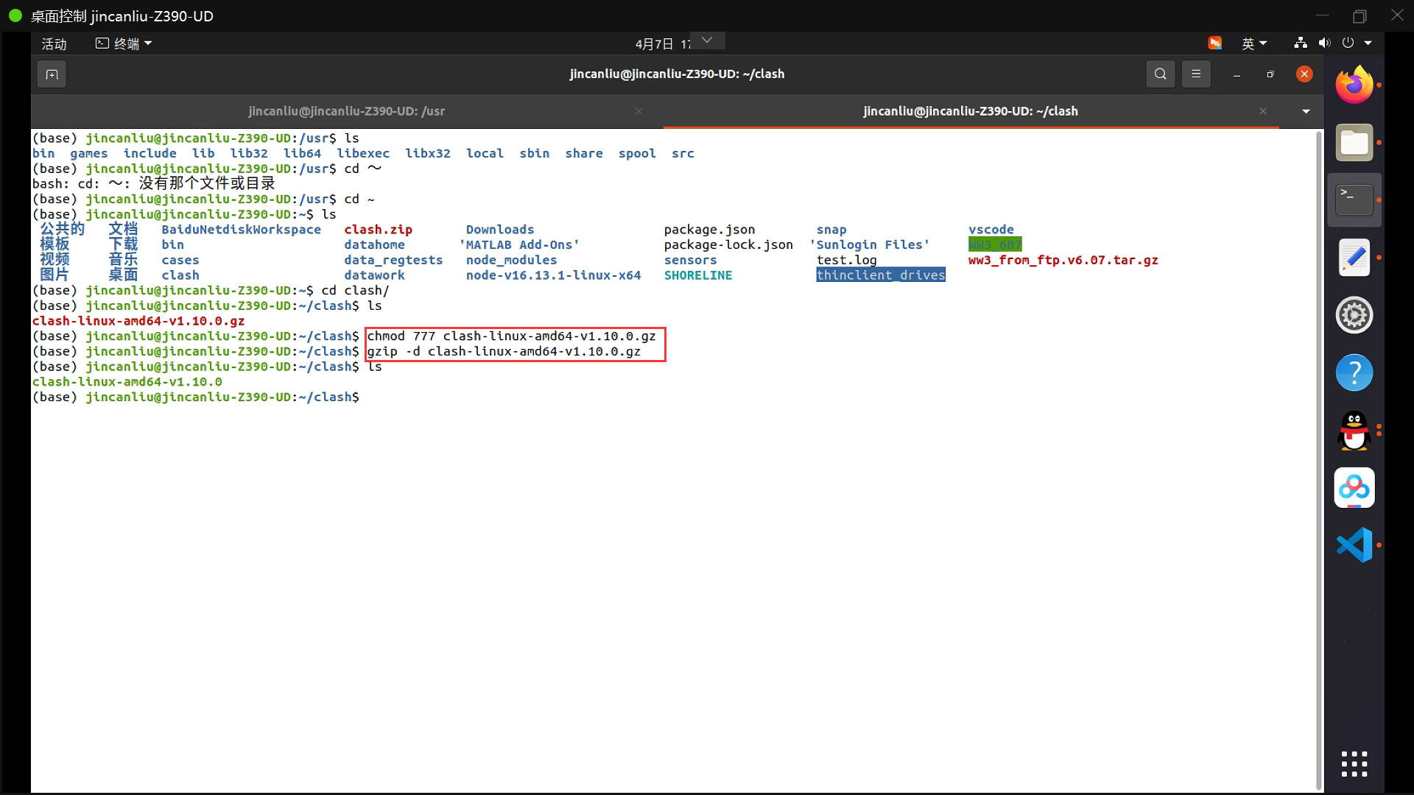The height and width of the screenshot is (795, 1414).
Task: Click the terminal vertical scrollbar
Action: pos(1318,456)
